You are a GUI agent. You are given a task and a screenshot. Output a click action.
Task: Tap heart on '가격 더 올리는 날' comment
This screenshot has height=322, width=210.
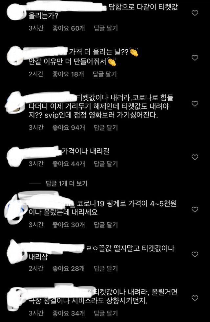pyautogui.click(x=195, y=58)
